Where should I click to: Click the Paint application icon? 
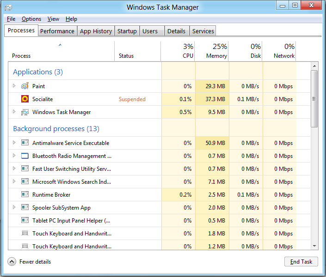tap(25, 86)
